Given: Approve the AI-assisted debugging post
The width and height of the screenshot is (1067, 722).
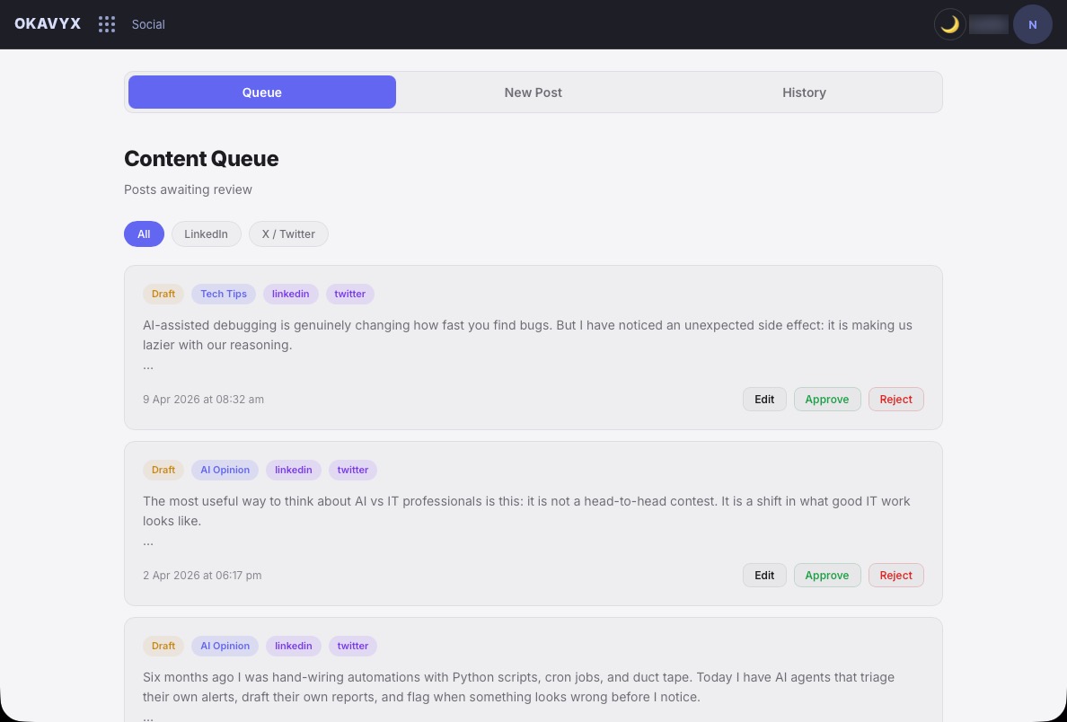Looking at the screenshot, I should click(x=827, y=400).
